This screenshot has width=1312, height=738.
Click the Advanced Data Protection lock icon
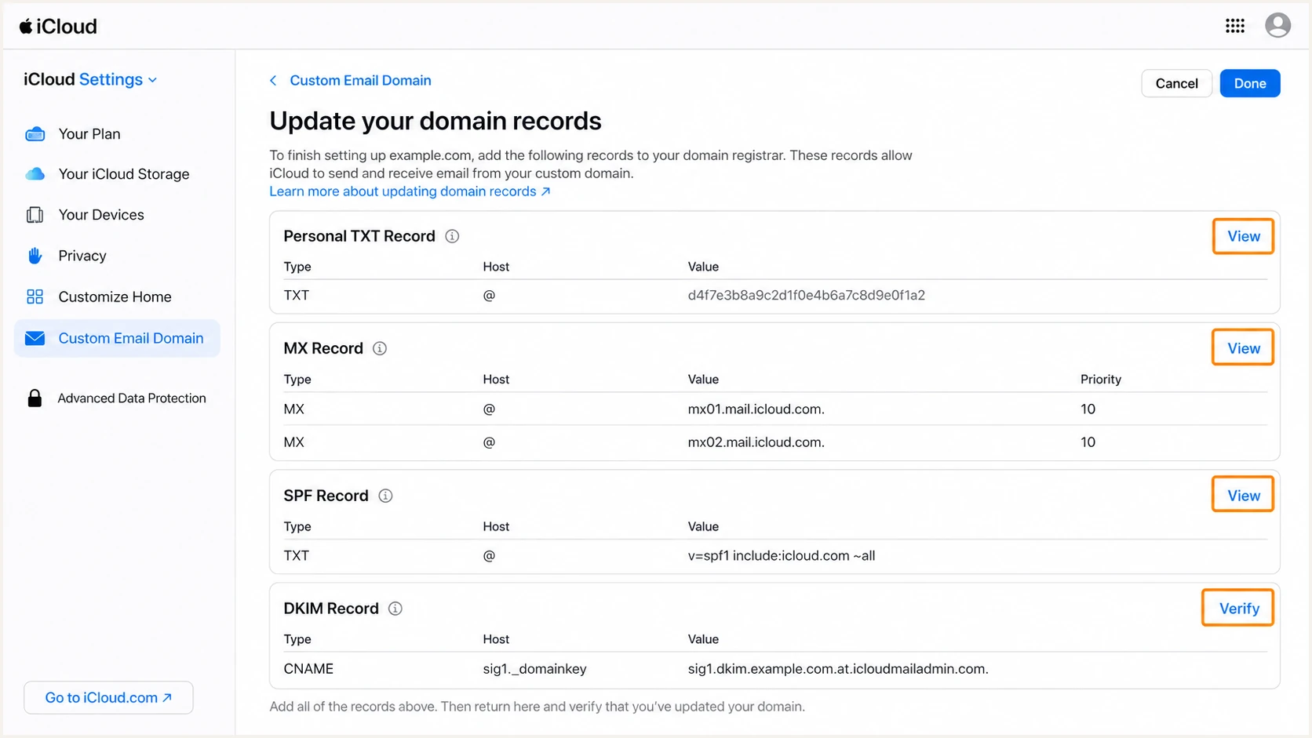pos(35,398)
